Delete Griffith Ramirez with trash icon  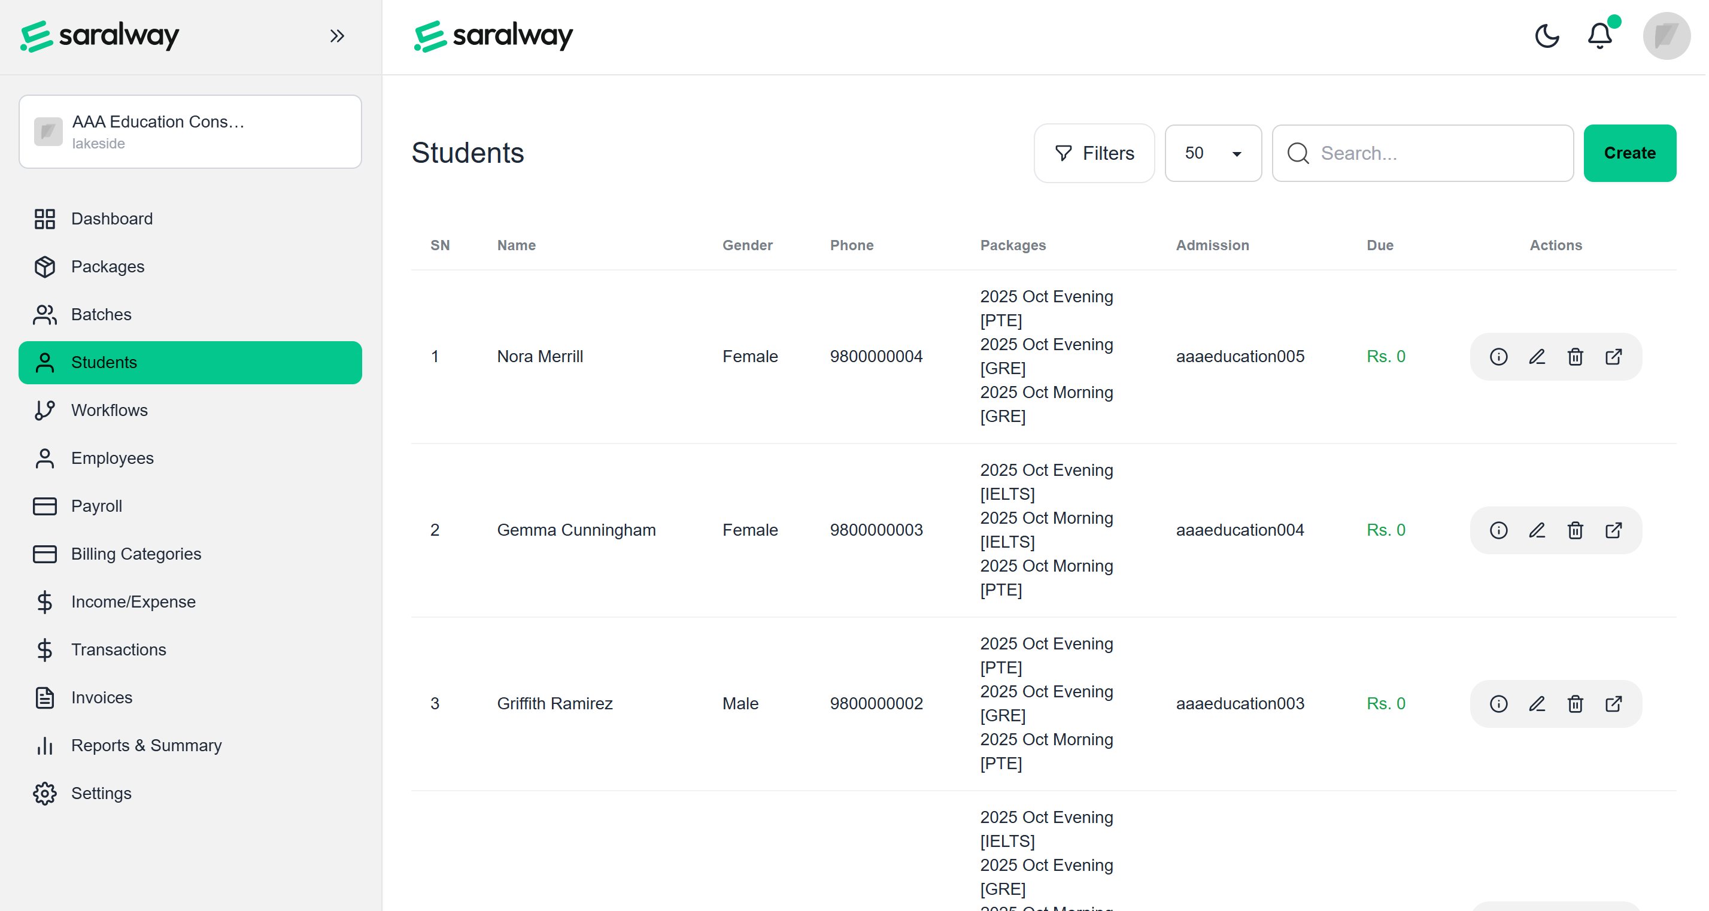(1575, 704)
